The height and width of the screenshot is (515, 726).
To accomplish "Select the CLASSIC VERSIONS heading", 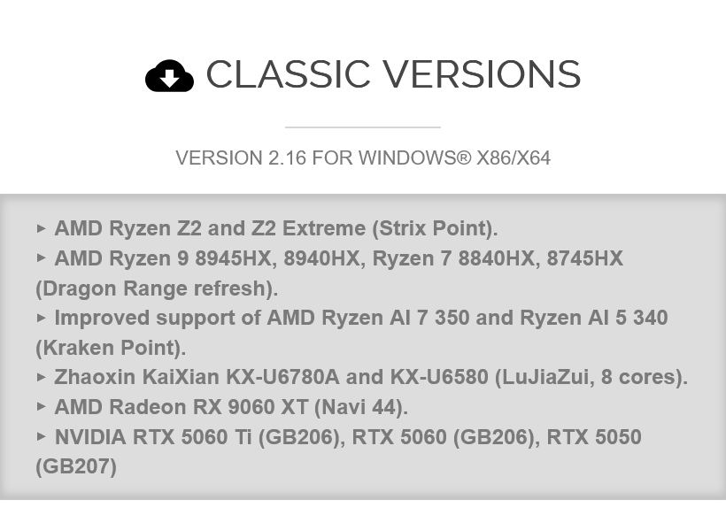I will coord(393,75).
